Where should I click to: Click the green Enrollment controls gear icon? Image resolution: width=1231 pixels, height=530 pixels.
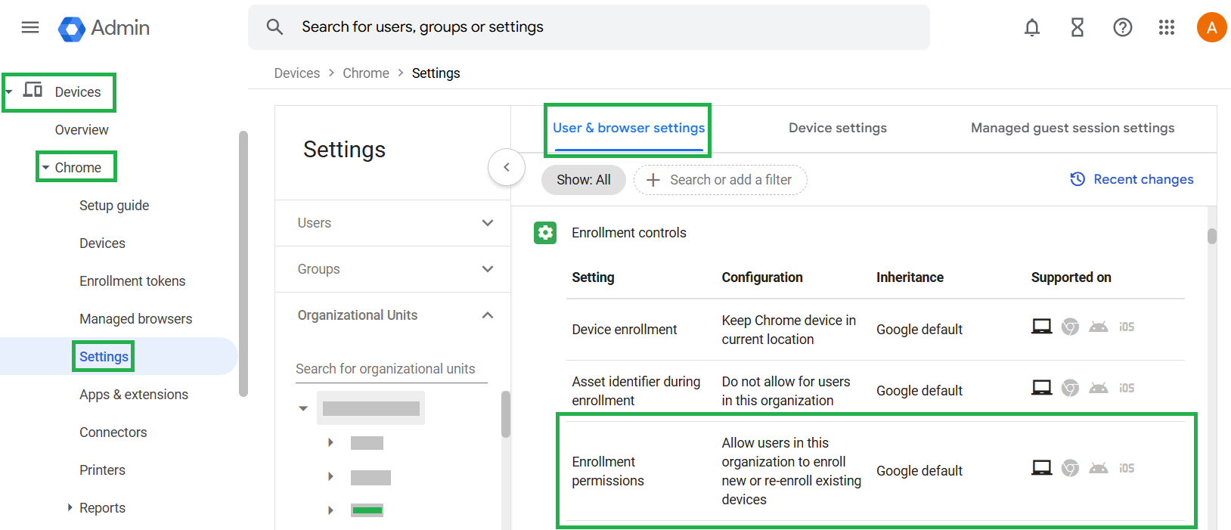tap(545, 233)
